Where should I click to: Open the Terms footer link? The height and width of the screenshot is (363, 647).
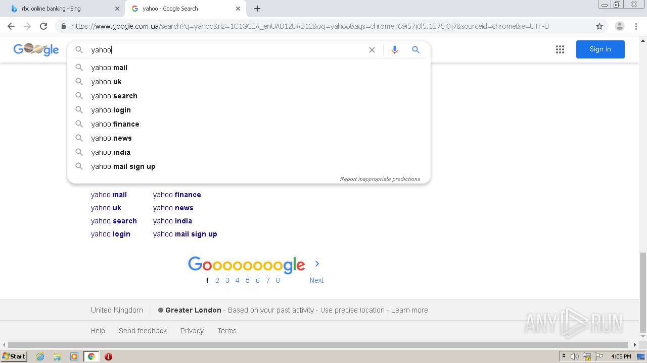[x=227, y=331]
